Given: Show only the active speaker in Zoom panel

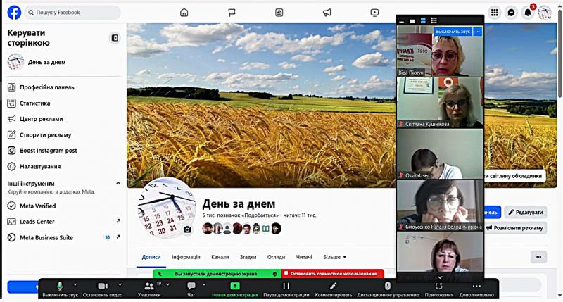Looking at the screenshot, I should pyautogui.click(x=412, y=21).
